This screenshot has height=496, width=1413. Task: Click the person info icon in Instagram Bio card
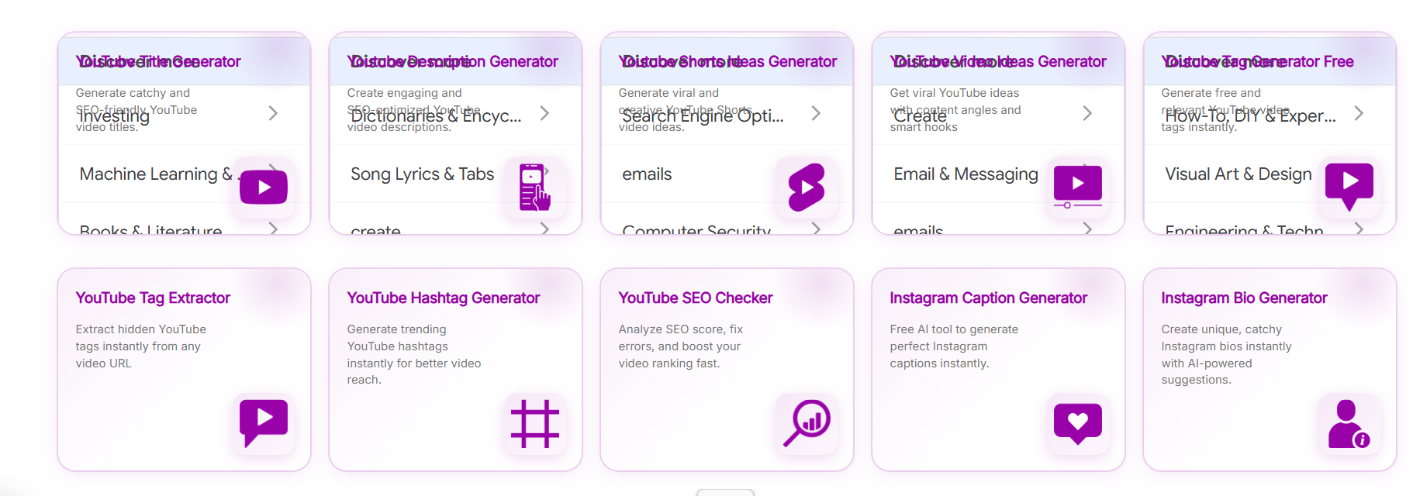pyautogui.click(x=1349, y=423)
